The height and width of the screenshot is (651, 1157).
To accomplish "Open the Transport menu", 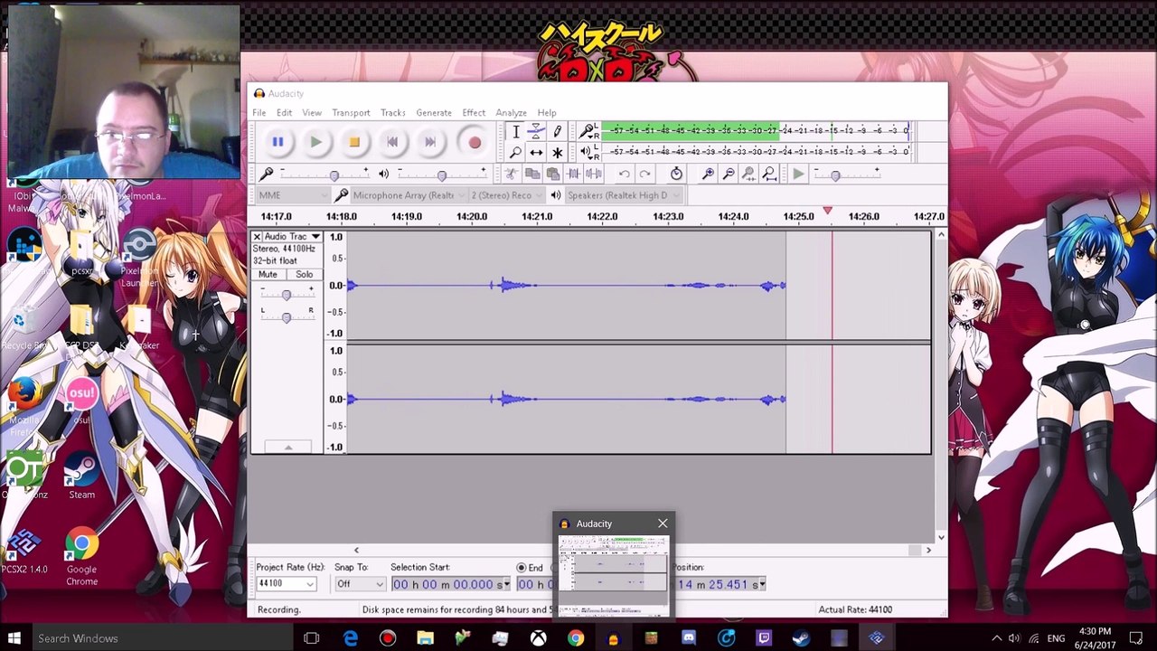I will click(x=351, y=113).
